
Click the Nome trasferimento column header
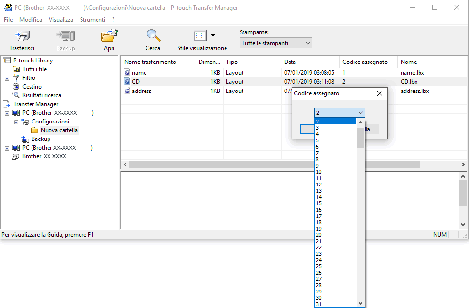click(x=158, y=62)
